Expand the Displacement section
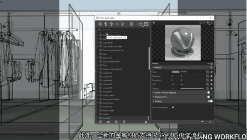 click(x=153, y=97)
